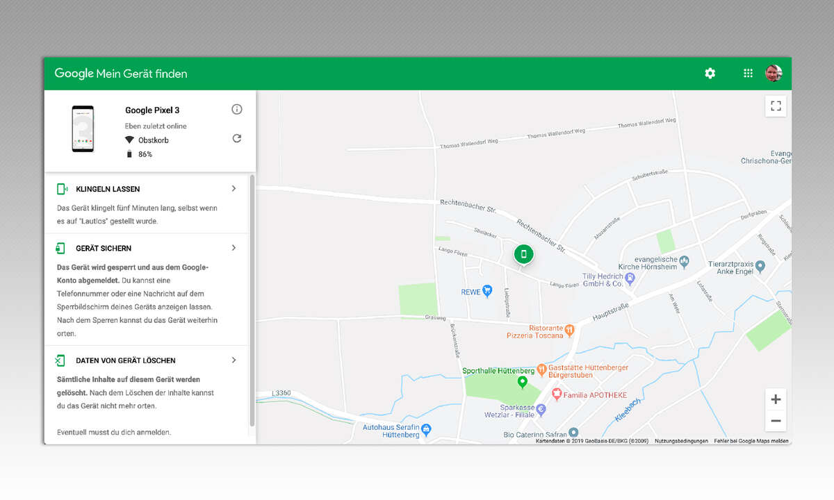This screenshot has height=500, width=834.
Task: Select DATEN VON GERÄT LÖSCHEN option
Action: [x=126, y=360]
